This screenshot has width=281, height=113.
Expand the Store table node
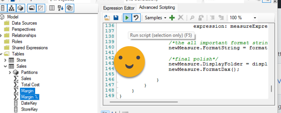coord(5,60)
